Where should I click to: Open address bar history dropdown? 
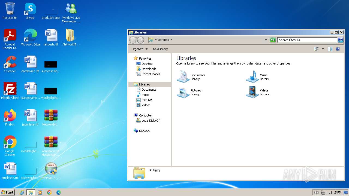266,40
